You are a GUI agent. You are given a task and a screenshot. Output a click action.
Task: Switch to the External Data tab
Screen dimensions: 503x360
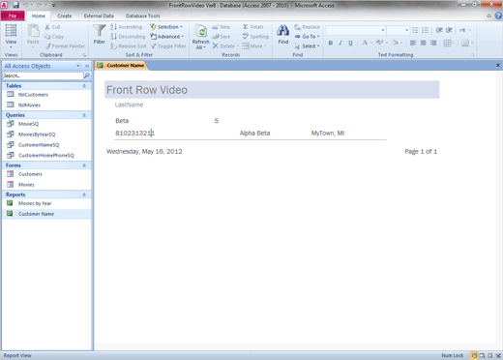pyautogui.click(x=99, y=15)
